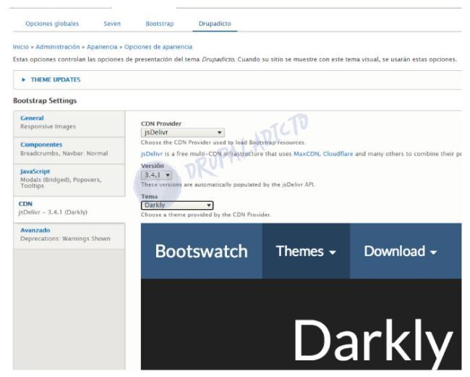Click 'jsDelivr – 3.4.1 (Darkly)' summary text
Screen dimensions: 470x377
point(53,212)
